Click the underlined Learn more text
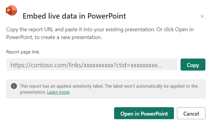This screenshot has height=124, width=212. pos(58,92)
